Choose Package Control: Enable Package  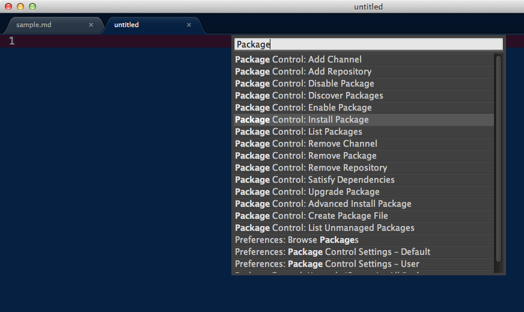(364, 108)
